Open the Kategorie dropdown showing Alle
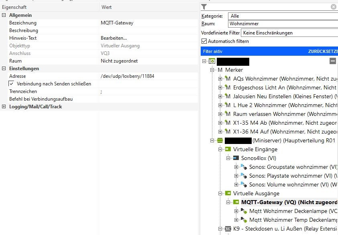The image size is (338, 235). 283,16
